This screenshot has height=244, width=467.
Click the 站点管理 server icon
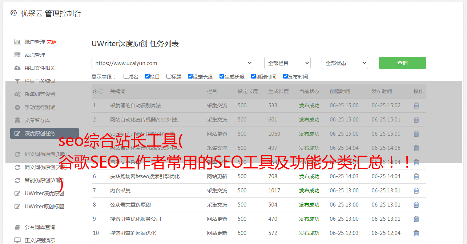point(17,55)
